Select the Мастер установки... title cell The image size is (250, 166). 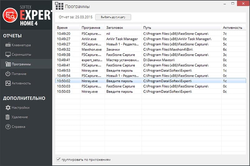point(122,60)
